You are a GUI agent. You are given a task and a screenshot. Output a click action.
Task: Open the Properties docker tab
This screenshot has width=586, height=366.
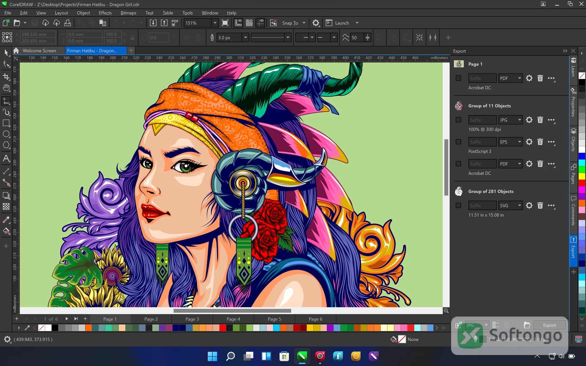(573, 102)
